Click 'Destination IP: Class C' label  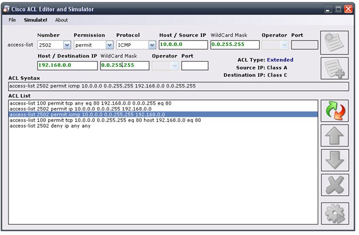pyautogui.click(x=255, y=75)
